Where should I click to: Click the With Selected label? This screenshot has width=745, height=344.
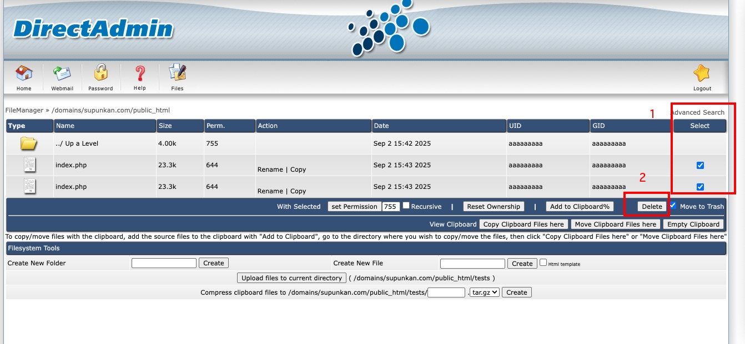click(x=299, y=207)
